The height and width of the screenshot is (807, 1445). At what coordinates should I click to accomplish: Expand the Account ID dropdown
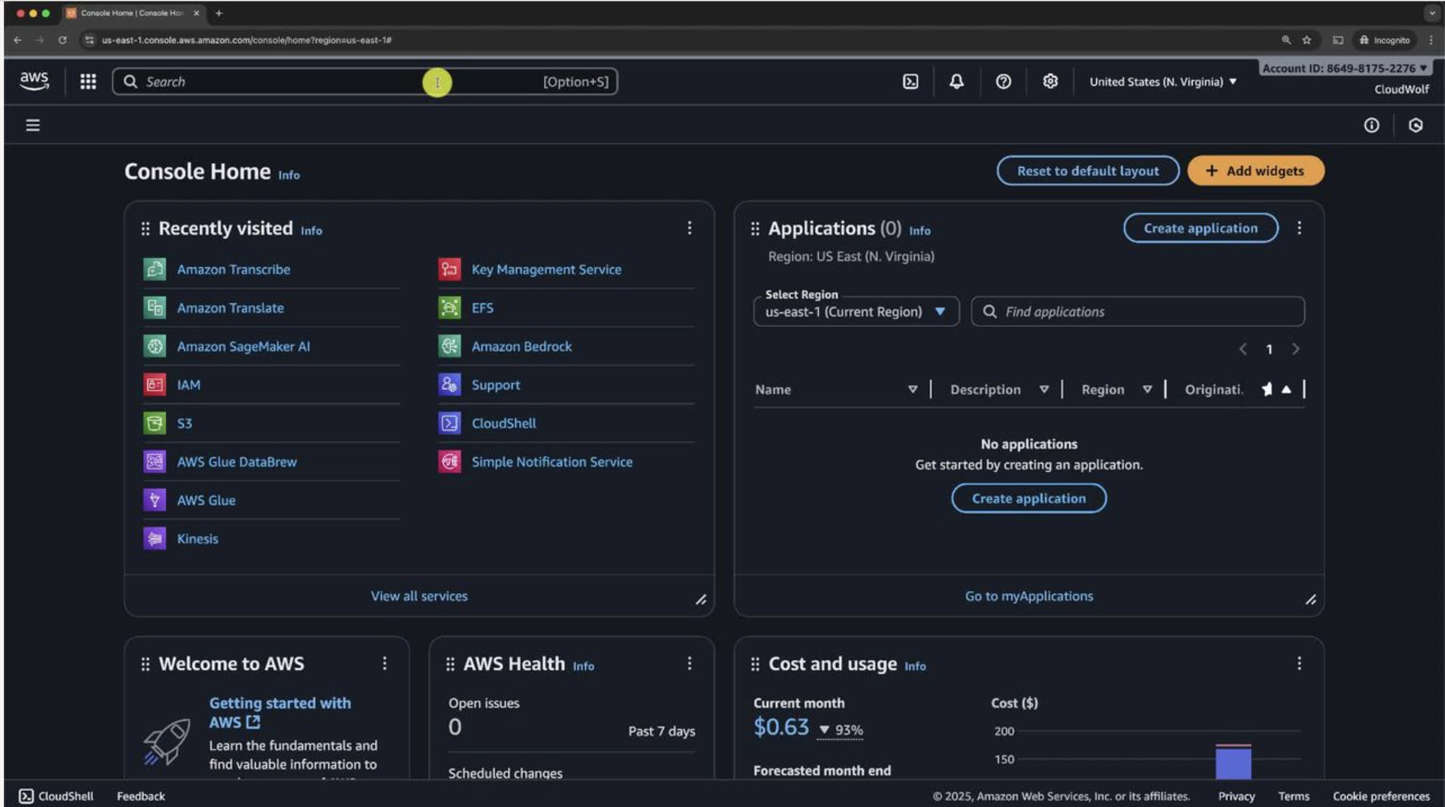tap(1344, 68)
